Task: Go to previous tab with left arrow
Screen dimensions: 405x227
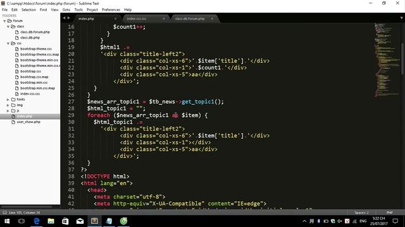Action: (x=64, y=18)
